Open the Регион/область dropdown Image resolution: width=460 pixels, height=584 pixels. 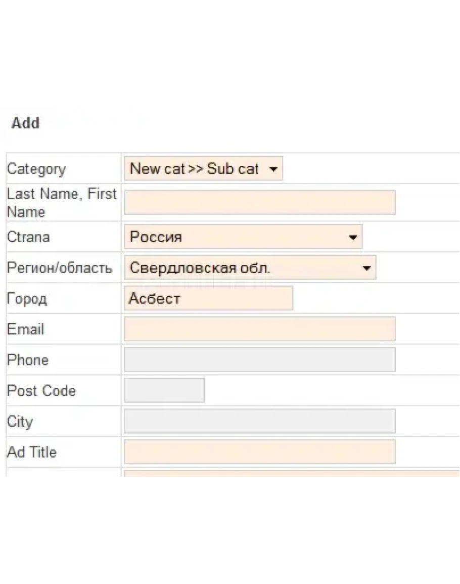coord(250,268)
